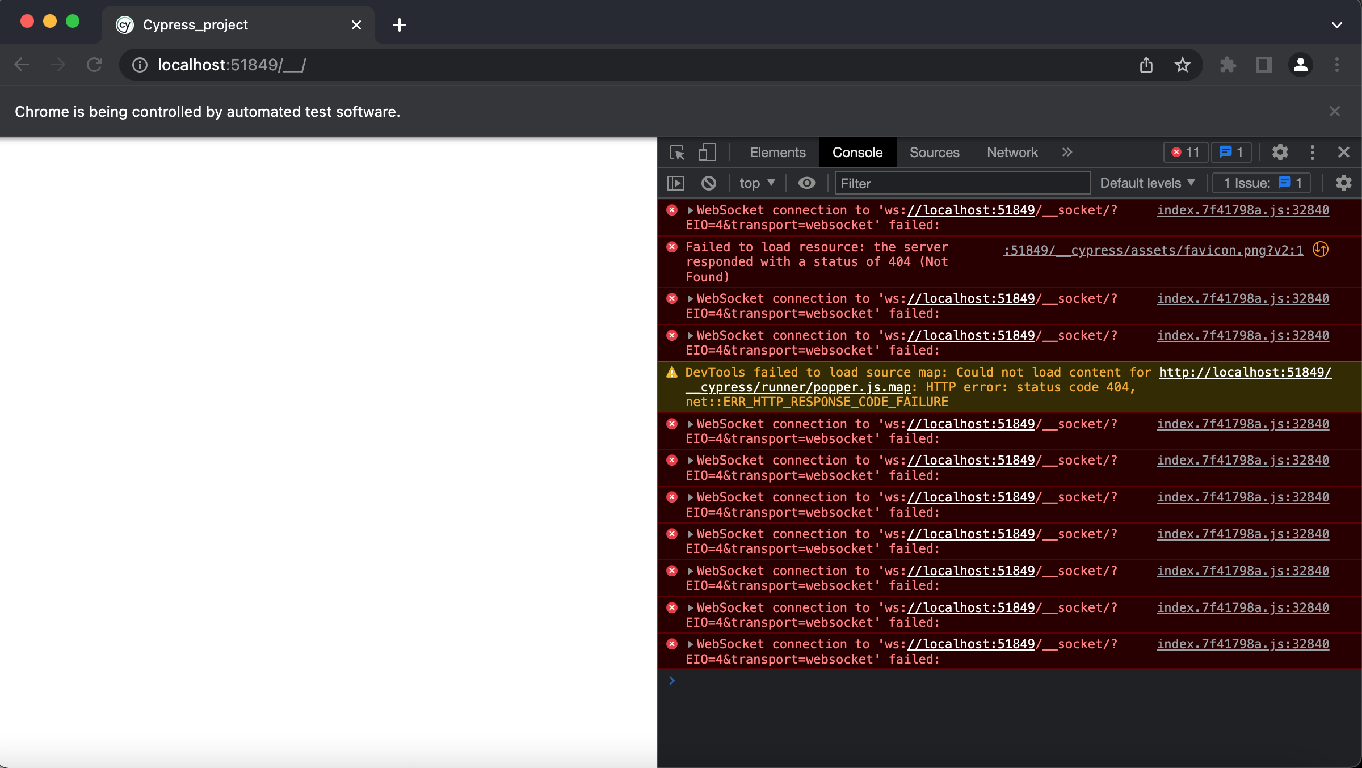Clear the console using the clear icon
The width and height of the screenshot is (1362, 768).
(x=708, y=183)
